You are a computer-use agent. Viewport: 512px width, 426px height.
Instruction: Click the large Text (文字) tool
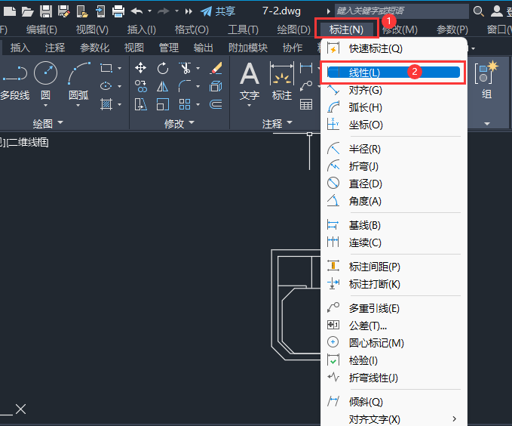250,82
